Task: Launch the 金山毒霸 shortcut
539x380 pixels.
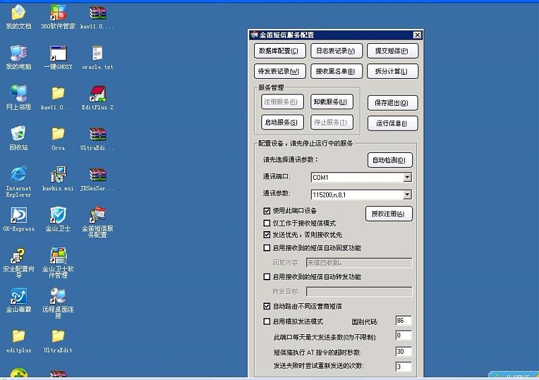Action: click(x=19, y=300)
